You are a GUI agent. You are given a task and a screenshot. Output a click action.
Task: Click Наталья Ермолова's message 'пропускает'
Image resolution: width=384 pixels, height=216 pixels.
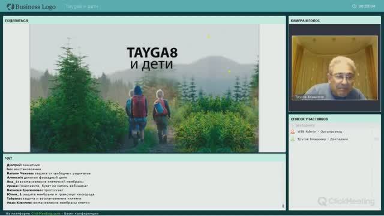35,190
